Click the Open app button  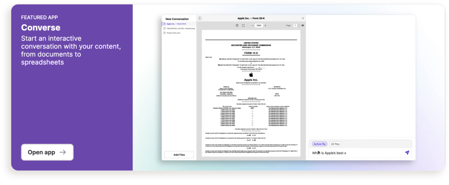click(x=47, y=152)
